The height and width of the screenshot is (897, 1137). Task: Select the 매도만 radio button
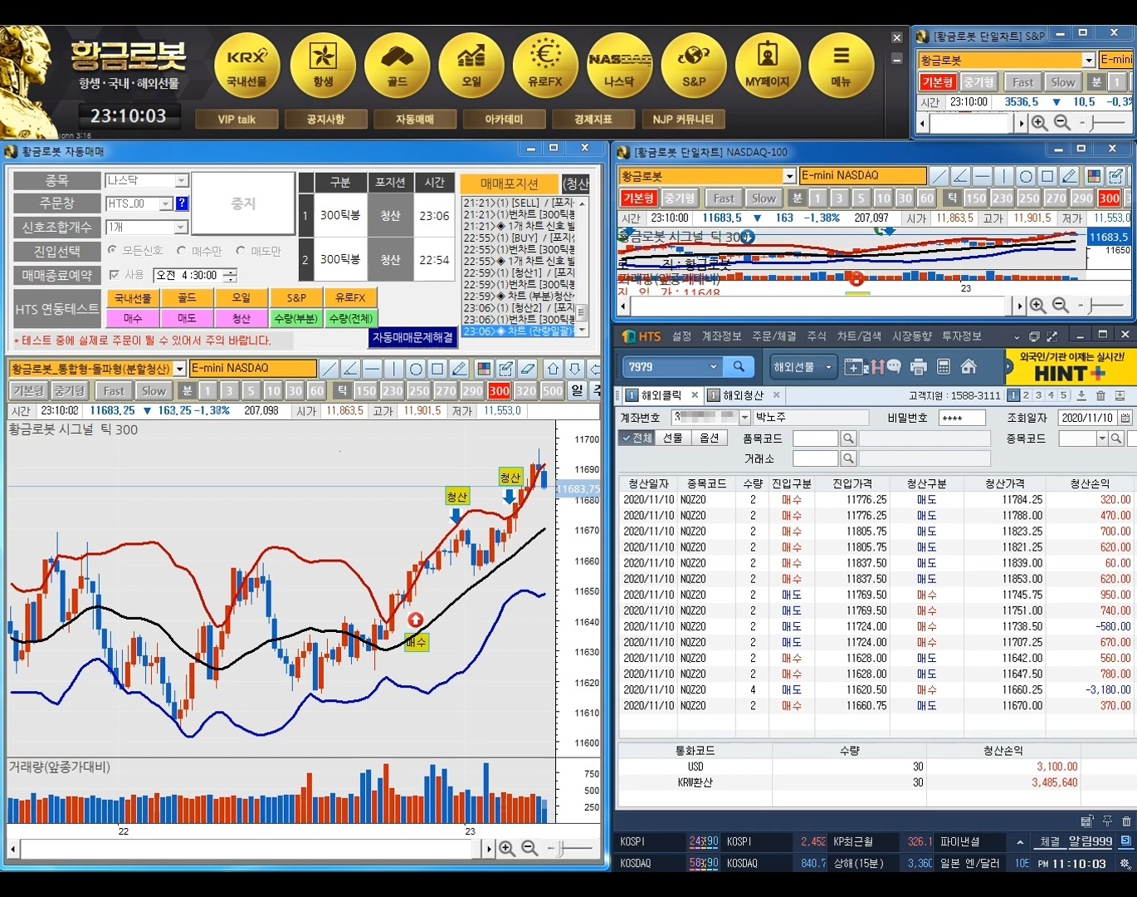(x=241, y=250)
